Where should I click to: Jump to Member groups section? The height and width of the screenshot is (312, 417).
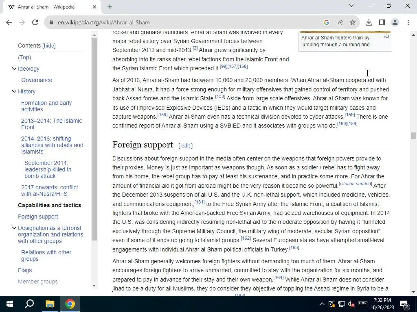[x=38, y=282]
